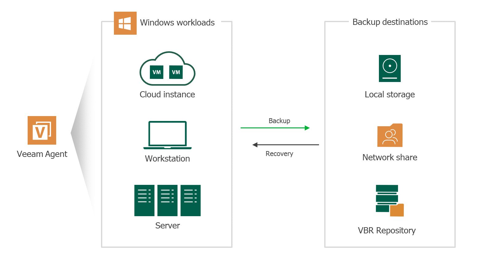This screenshot has width=487, height=265.
Task: Click the orange Network share folder icon
Action: [x=390, y=136]
